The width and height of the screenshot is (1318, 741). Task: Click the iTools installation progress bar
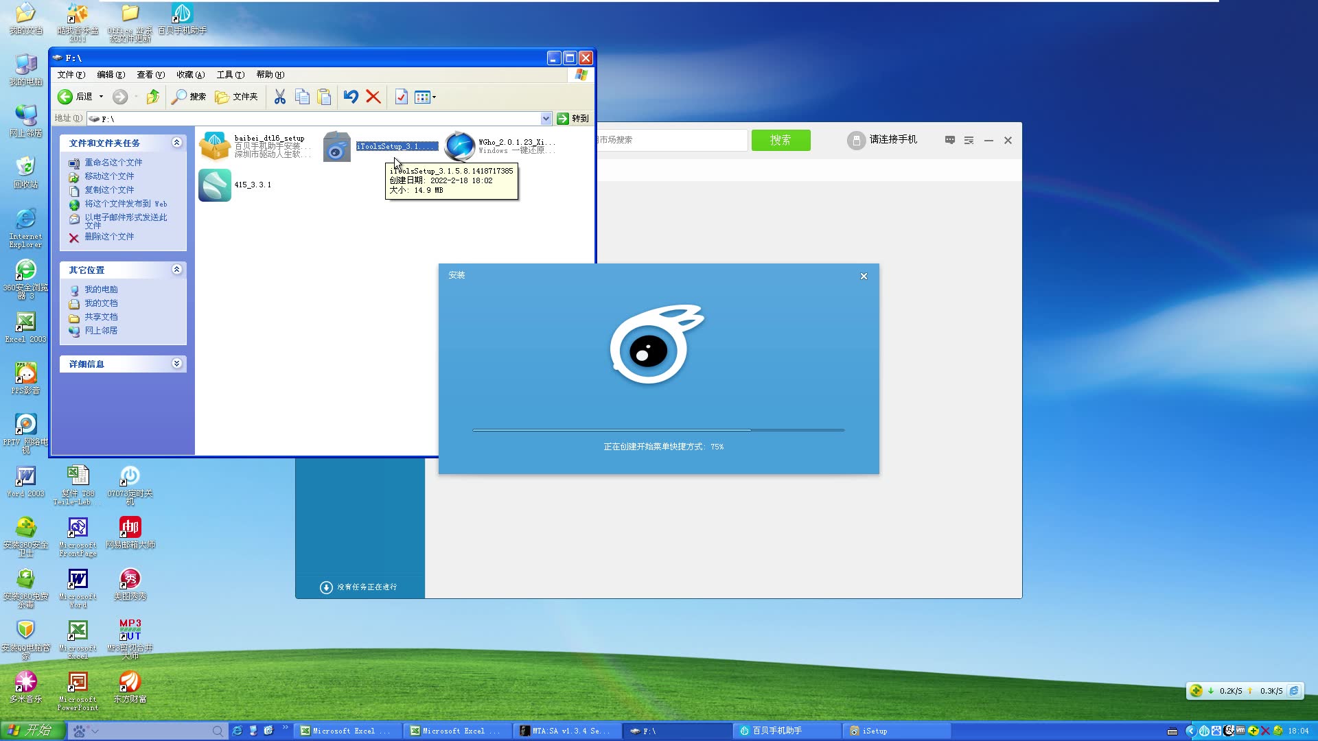coord(658,430)
